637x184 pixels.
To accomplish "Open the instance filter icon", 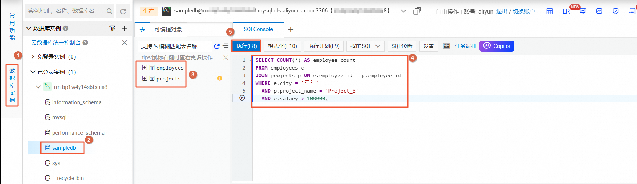I will point(112,28).
